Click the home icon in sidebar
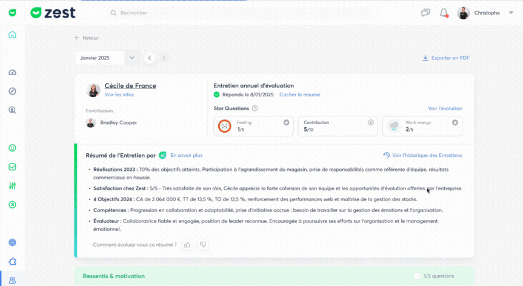Screen dimensions: 523x286 tap(12, 35)
